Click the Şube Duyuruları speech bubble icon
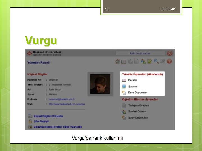 [x=124, y=118]
